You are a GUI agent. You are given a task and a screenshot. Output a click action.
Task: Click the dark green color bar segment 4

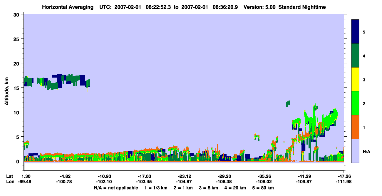355,56
